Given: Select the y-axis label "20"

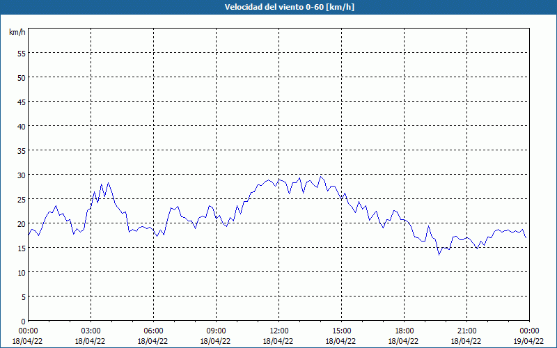Looking at the screenshot, I should [x=22, y=223].
